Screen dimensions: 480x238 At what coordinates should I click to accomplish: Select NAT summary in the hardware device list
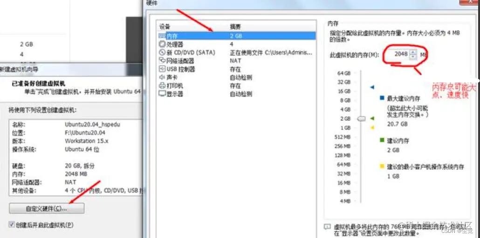point(235,61)
